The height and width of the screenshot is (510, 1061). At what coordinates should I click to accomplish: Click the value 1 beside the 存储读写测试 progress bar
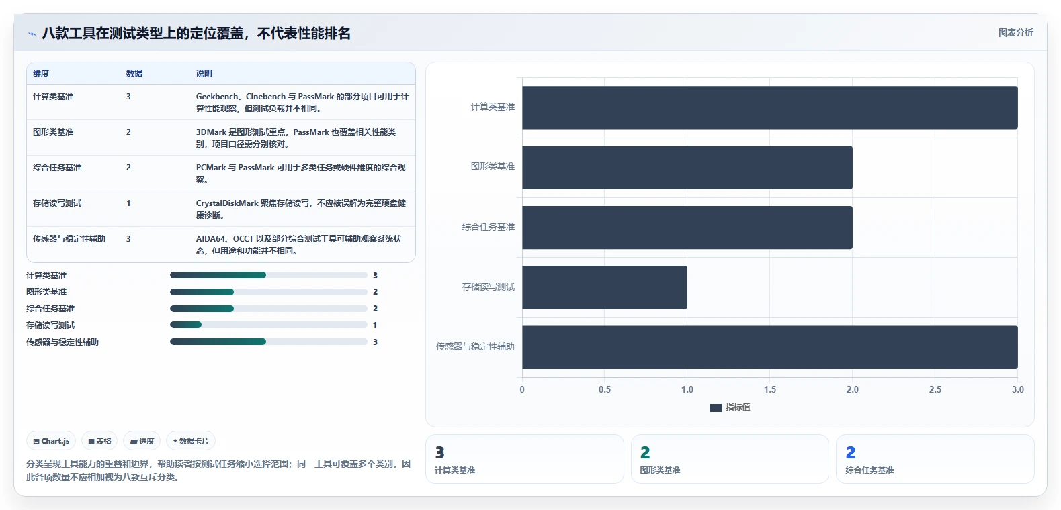[375, 325]
